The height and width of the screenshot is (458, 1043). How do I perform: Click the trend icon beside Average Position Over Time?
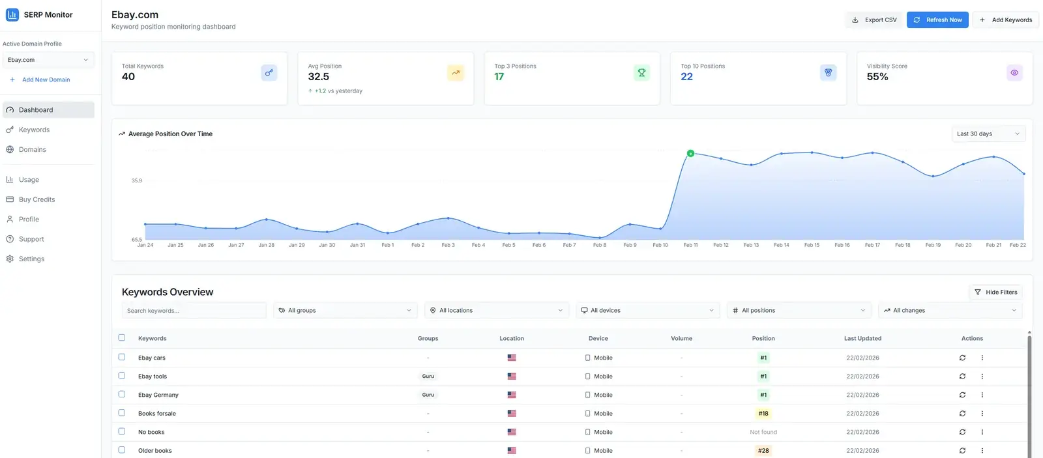point(122,134)
